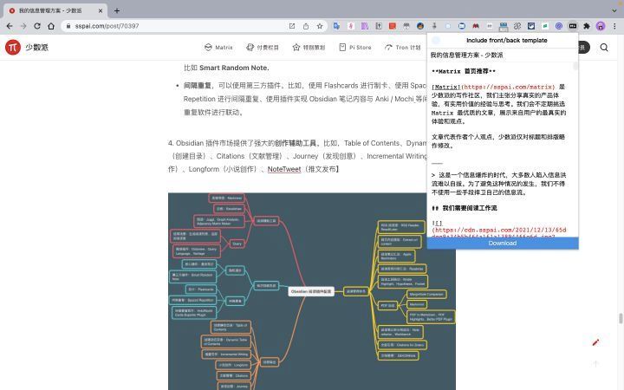
Task: Toggle Include front/back template checkbox
Action: 436,40
